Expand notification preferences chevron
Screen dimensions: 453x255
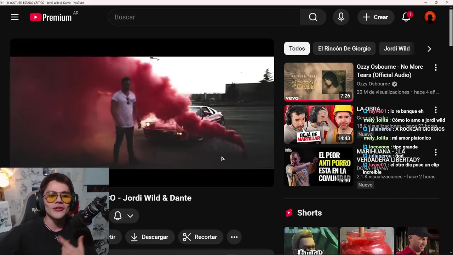coord(130,216)
